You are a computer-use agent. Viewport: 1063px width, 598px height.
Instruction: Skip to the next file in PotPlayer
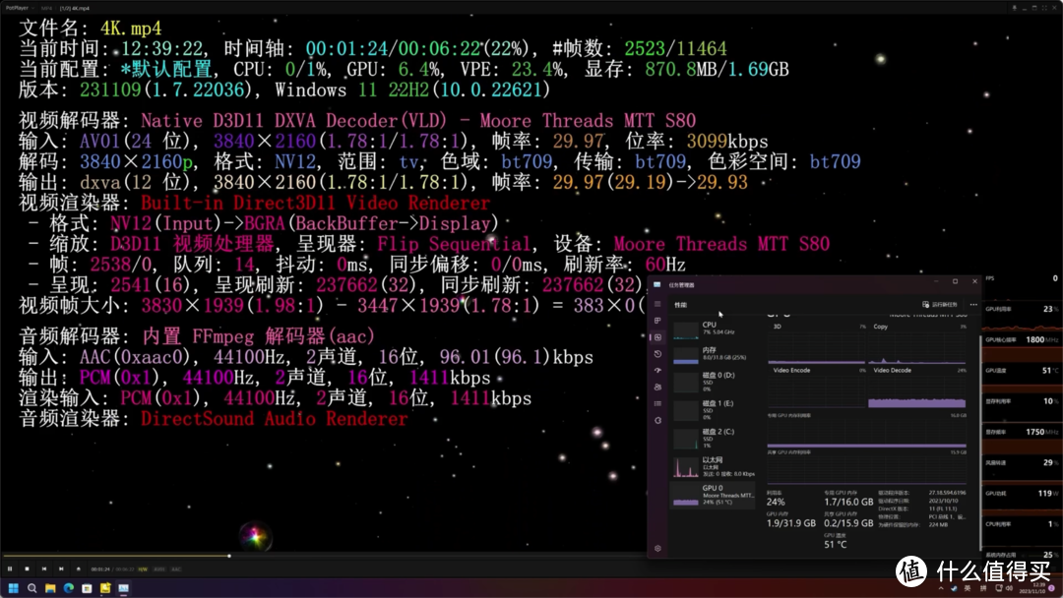(61, 568)
